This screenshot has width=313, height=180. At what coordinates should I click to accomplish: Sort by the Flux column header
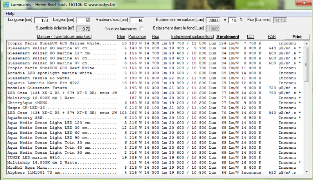coord(155,37)
